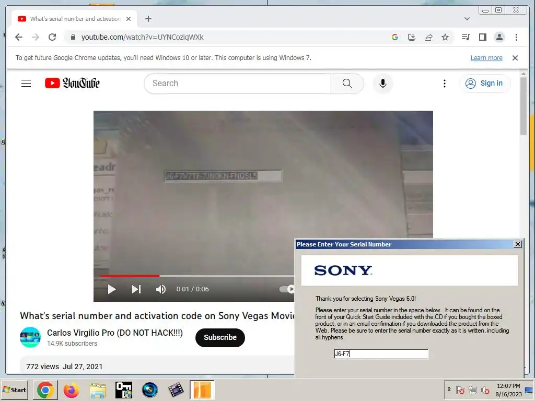
Task: Open the blue lens taskbar app
Action: coord(150,390)
